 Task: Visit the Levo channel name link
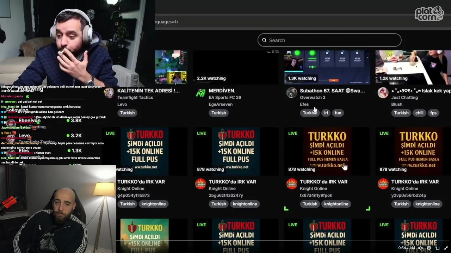click(x=122, y=104)
